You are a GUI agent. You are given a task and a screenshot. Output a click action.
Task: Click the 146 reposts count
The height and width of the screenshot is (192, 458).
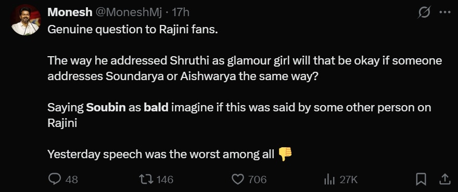[165, 180]
